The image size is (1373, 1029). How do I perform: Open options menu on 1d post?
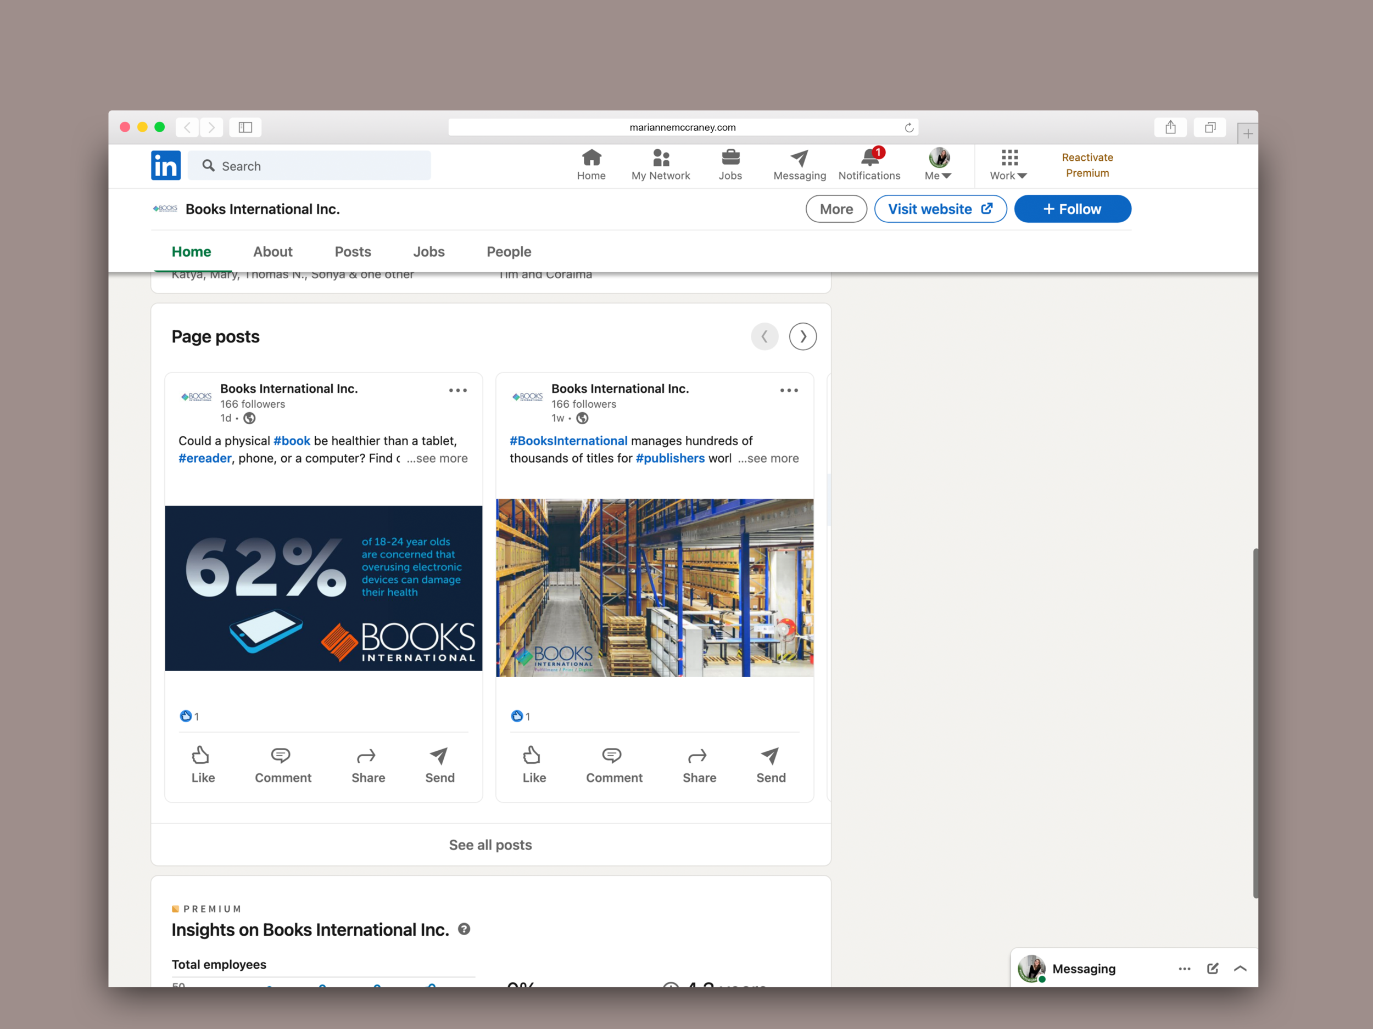tap(458, 390)
